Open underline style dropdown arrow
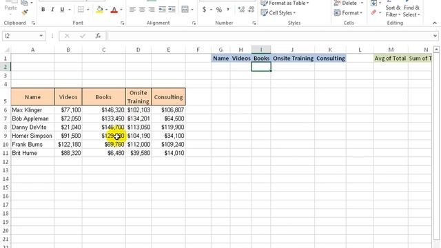This screenshot has width=441, height=248. tap(70, 10)
